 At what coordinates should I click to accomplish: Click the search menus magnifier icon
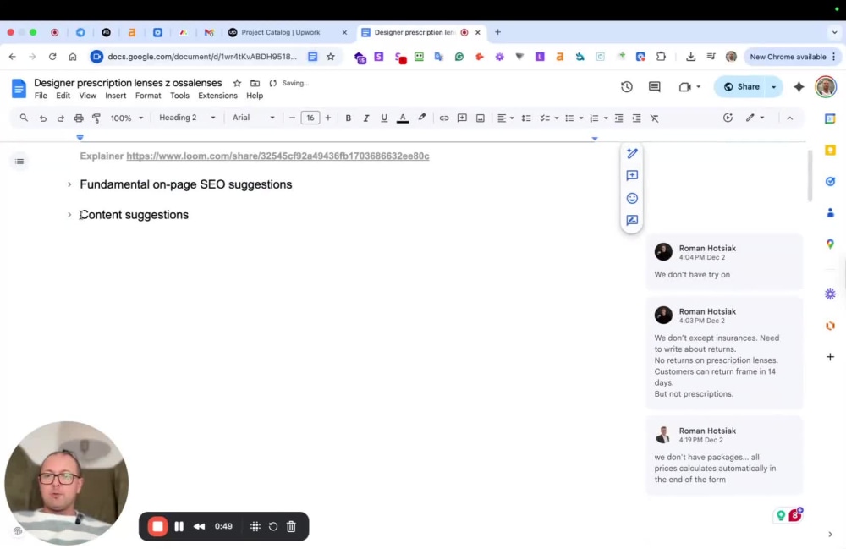point(24,118)
